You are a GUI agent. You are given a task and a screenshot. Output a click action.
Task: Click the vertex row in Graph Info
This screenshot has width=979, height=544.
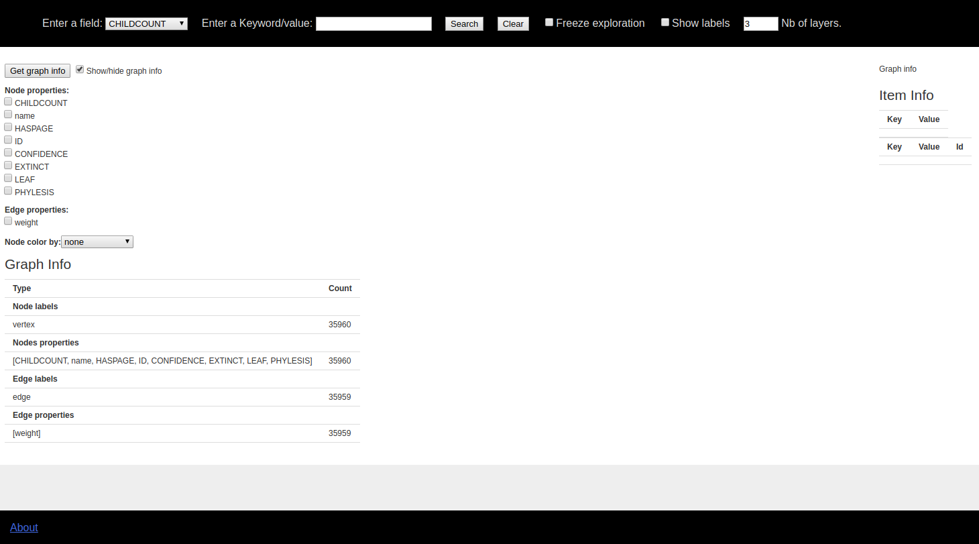182,325
